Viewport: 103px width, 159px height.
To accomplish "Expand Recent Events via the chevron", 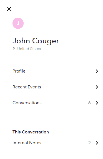I will [x=97, y=87].
